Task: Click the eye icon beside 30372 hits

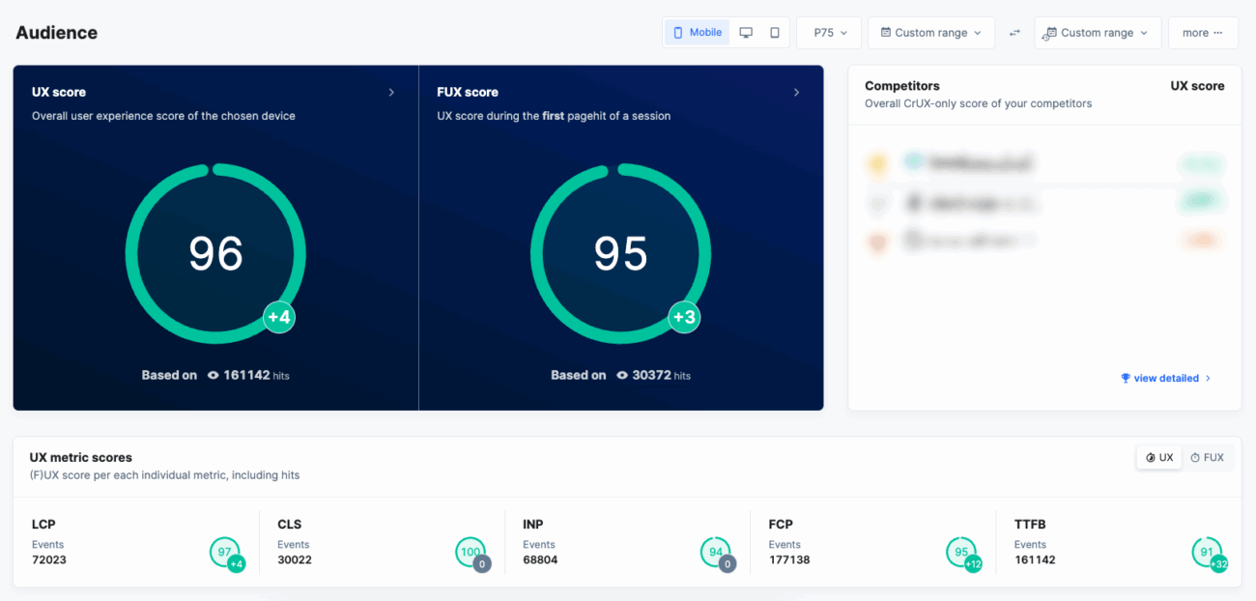Action: click(623, 376)
